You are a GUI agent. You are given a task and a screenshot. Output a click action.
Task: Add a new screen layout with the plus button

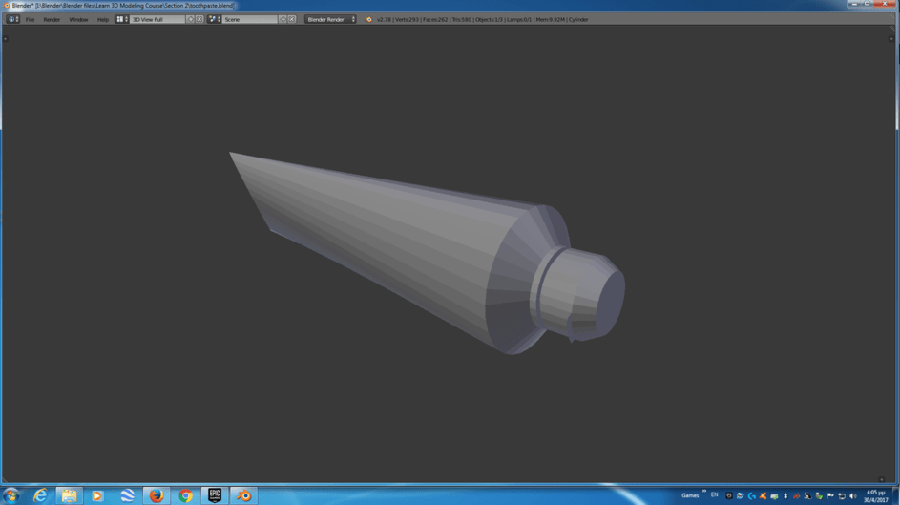191,19
